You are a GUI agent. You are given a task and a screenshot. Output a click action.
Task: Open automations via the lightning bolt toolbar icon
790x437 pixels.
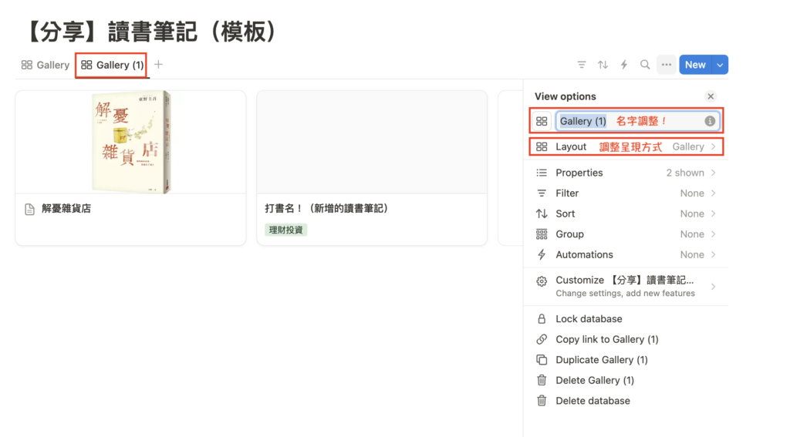coord(624,65)
